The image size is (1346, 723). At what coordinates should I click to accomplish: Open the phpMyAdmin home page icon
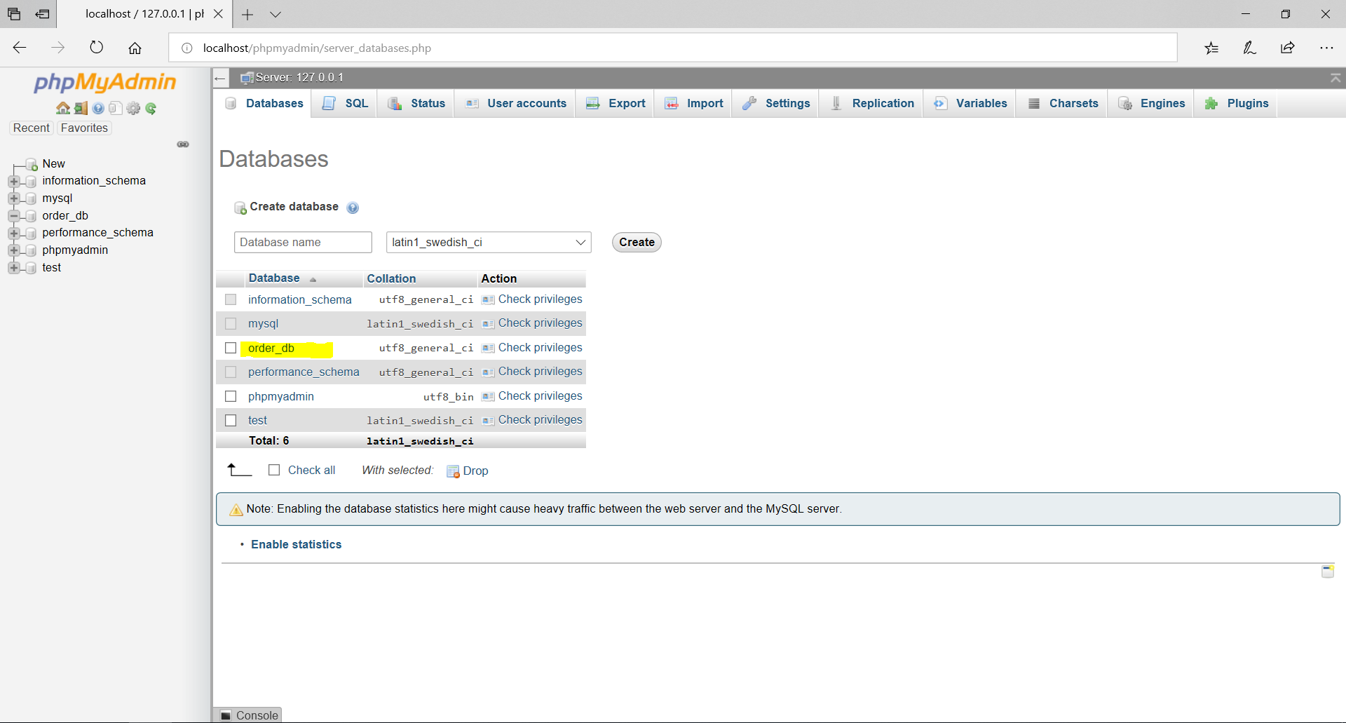pyautogui.click(x=63, y=109)
